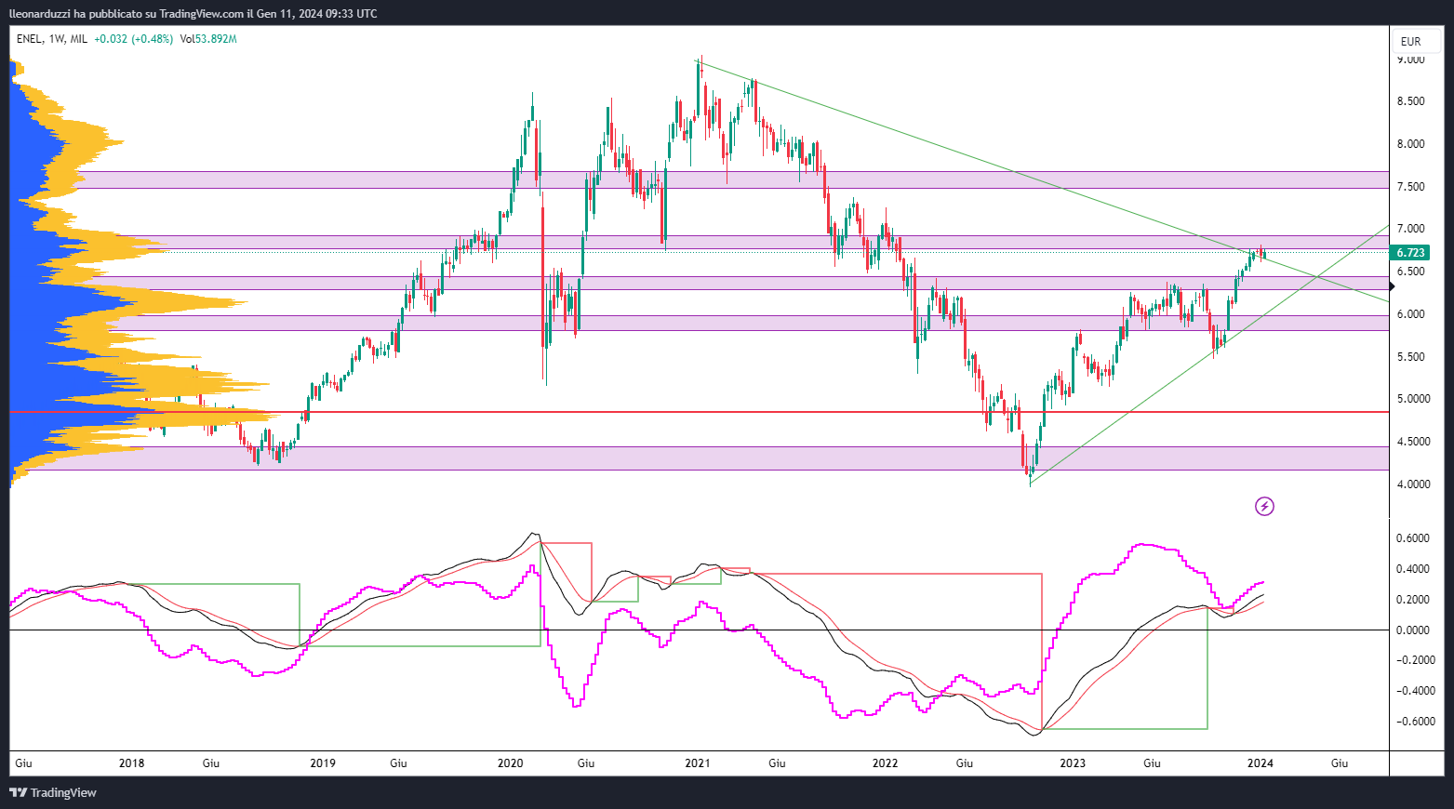This screenshot has width=1454, height=809.
Task: Click the 9.000 price axis label
Action: click(1410, 60)
